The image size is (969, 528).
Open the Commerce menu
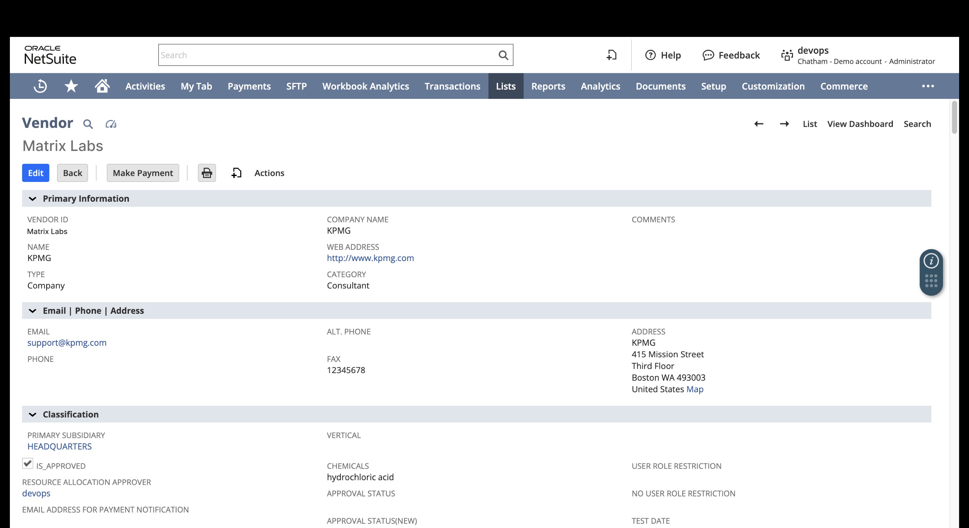click(844, 86)
